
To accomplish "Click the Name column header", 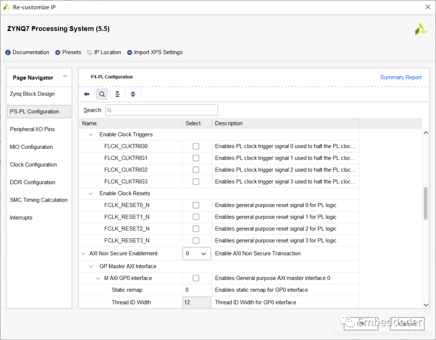I will pyautogui.click(x=130, y=123).
